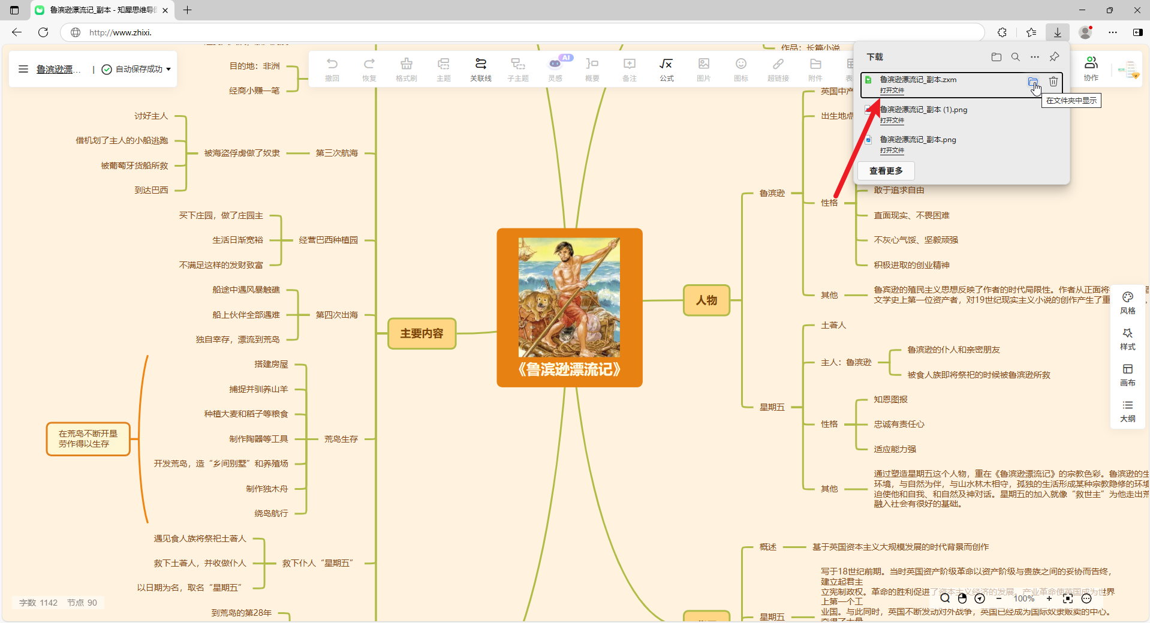The height and width of the screenshot is (623, 1150).
Task: Open a new browser tab
Action: (188, 10)
